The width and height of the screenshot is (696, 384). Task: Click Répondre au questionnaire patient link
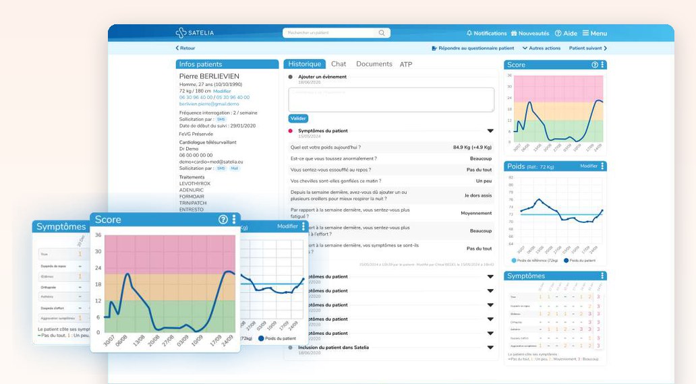pyautogui.click(x=476, y=48)
